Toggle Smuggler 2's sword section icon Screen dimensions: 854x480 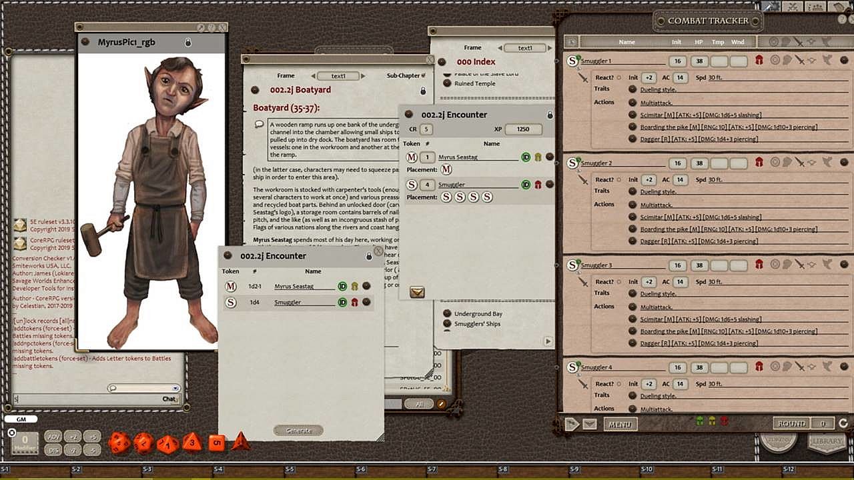tap(799, 162)
